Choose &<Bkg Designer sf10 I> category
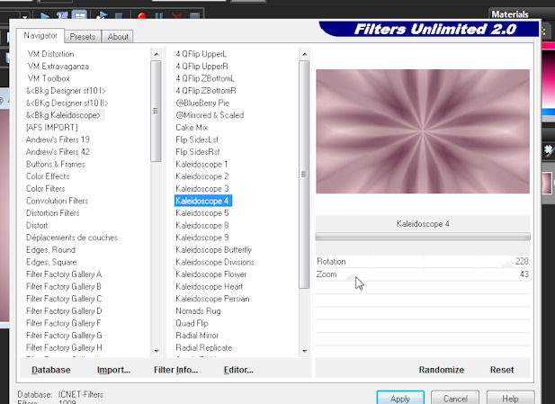 click(x=66, y=91)
